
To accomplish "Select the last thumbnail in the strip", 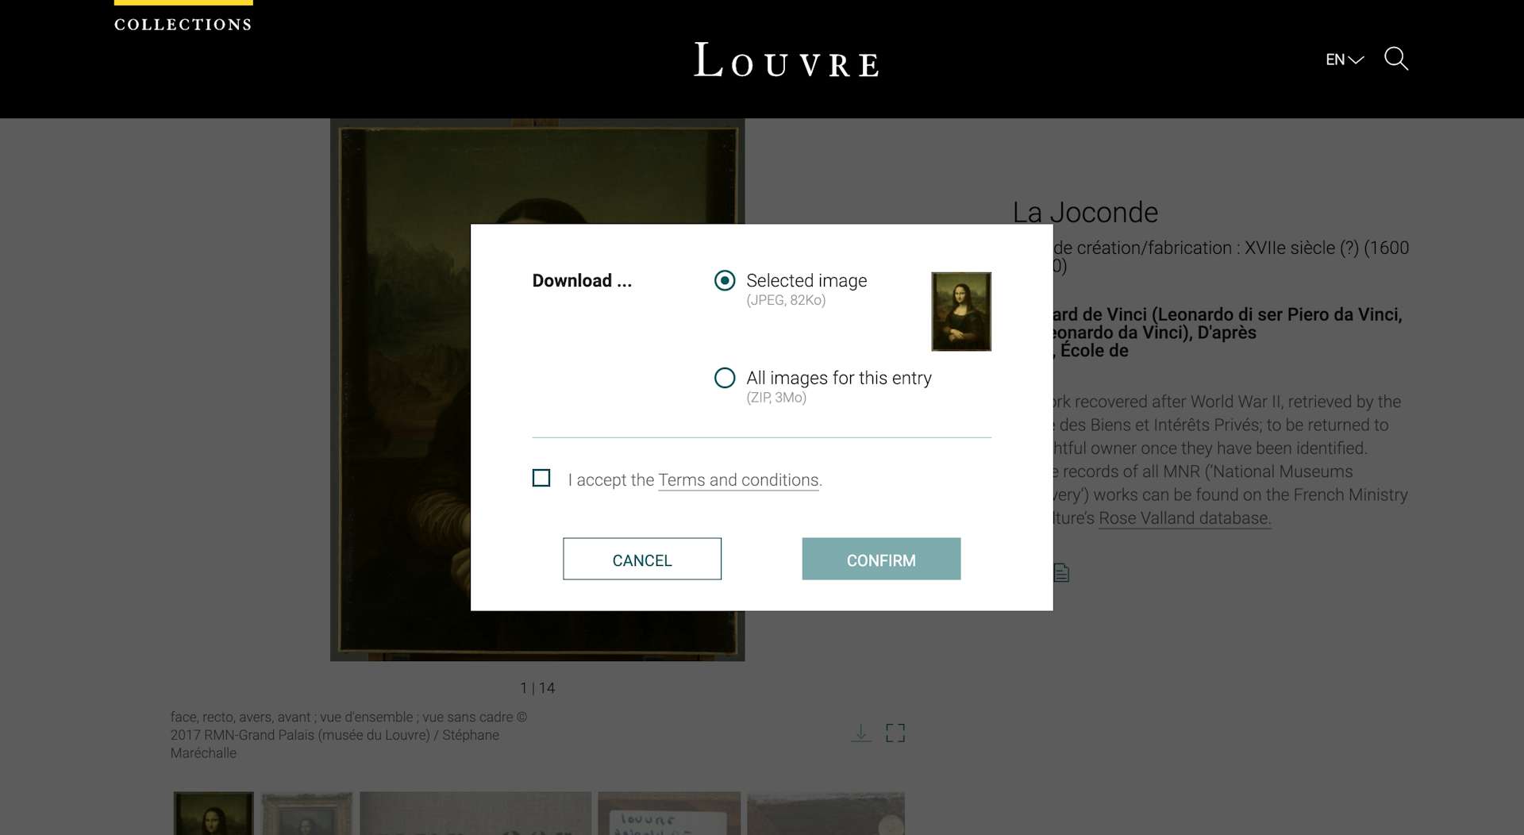I will pyautogui.click(x=825, y=813).
